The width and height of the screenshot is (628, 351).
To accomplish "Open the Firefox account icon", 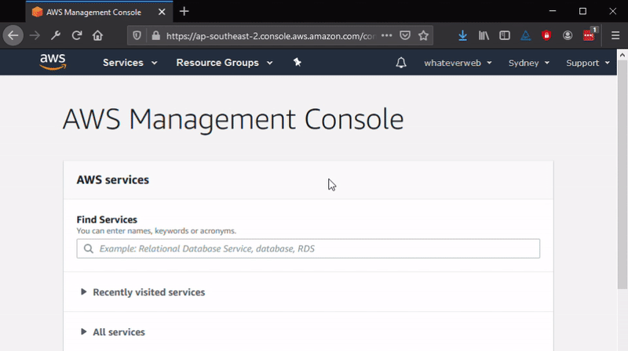I will click(x=568, y=35).
